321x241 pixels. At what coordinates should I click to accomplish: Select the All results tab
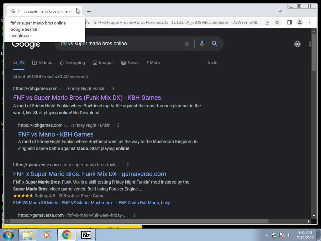19,63
